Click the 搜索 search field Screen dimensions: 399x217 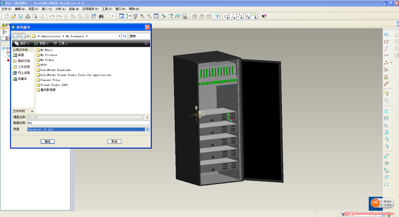pyautogui.click(x=140, y=36)
